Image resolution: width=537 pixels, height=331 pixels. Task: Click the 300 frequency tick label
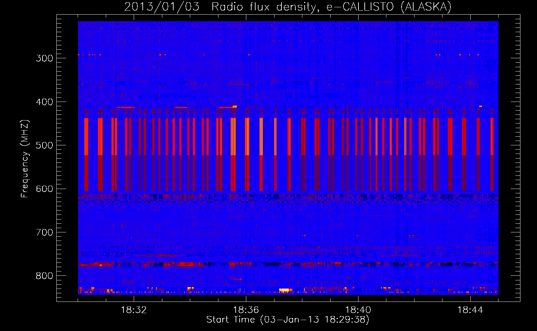(44, 58)
